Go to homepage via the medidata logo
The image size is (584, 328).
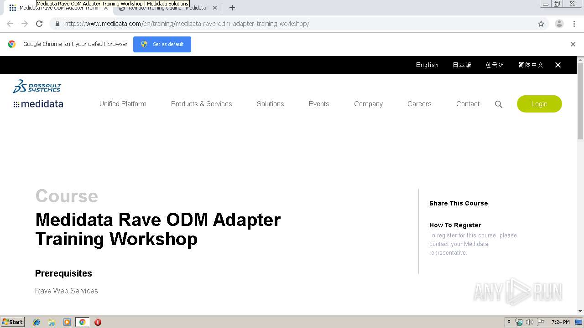[38, 104]
